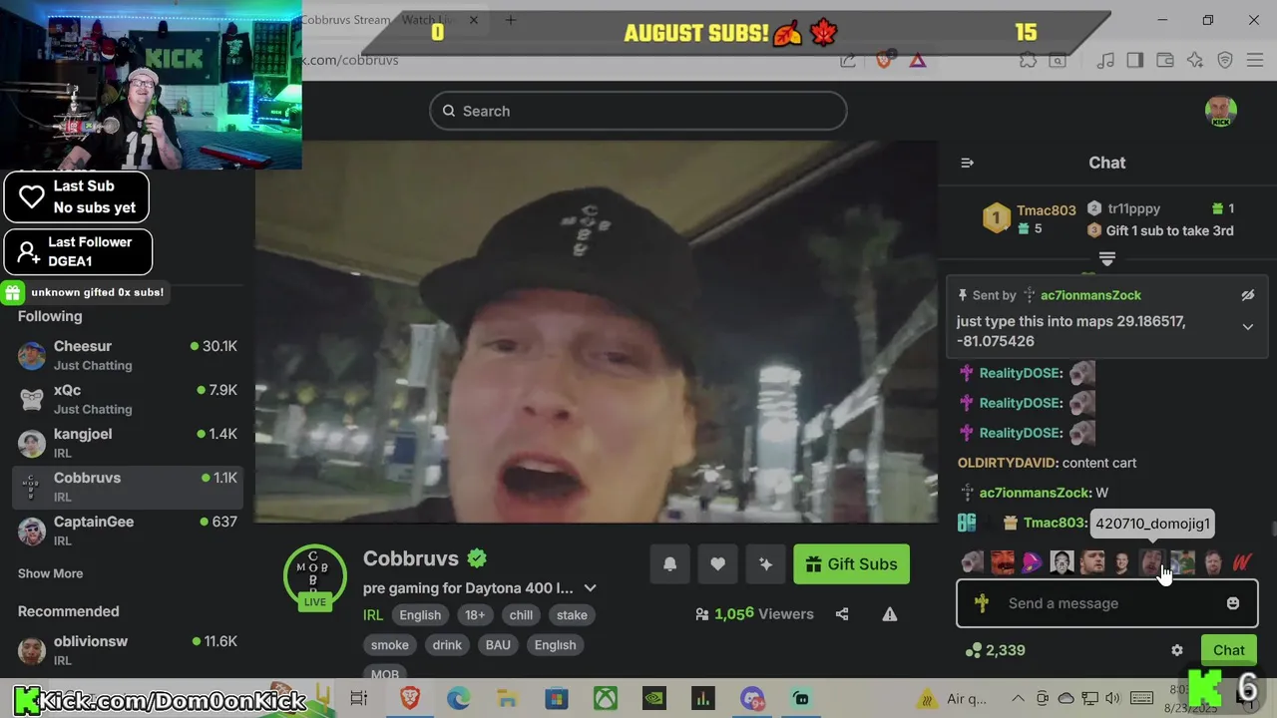Image resolution: width=1277 pixels, height=718 pixels.
Task: Open Task View from taskbar
Action: 359,699
